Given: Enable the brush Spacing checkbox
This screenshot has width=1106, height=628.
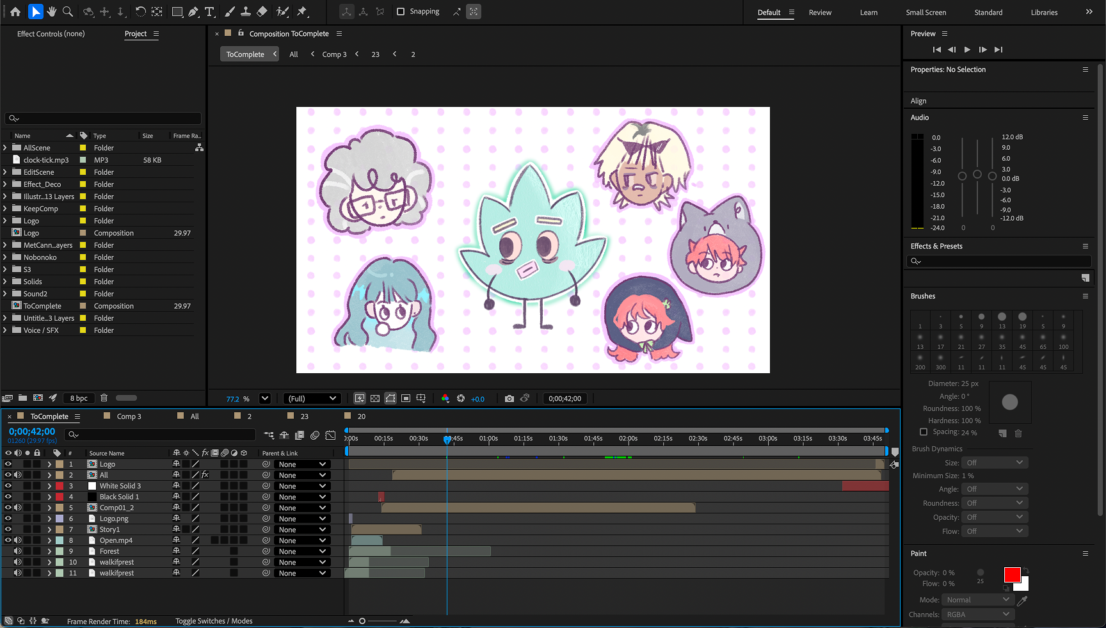Looking at the screenshot, I should [x=923, y=432].
